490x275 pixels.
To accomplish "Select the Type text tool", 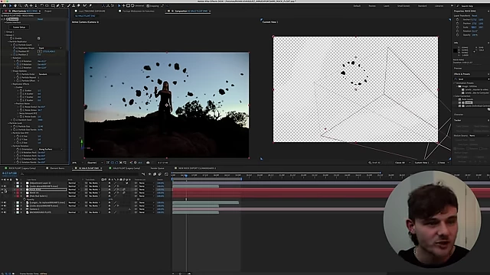I will [63, 5].
